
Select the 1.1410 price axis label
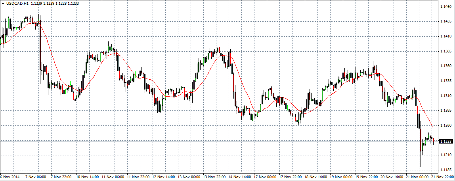pyautogui.click(x=445, y=36)
